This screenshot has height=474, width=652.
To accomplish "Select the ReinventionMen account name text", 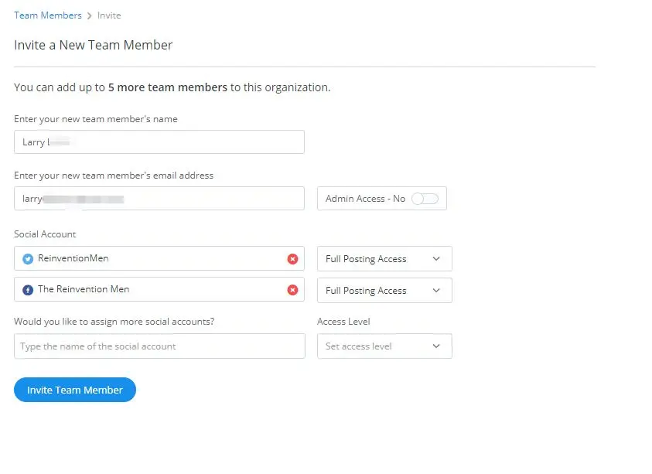I will (73, 258).
